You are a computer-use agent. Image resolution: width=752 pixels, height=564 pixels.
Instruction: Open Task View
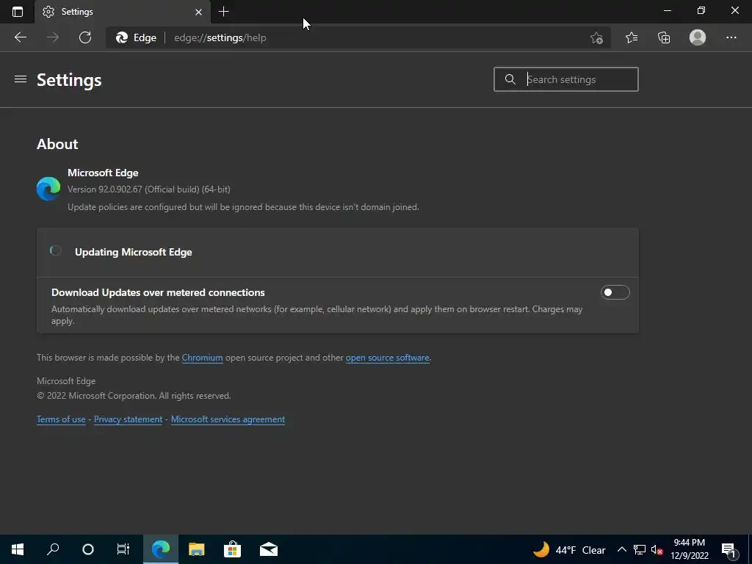pyautogui.click(x=123, y=549)
